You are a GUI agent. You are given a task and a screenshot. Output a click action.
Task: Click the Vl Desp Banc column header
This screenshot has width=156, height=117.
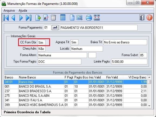135,77
